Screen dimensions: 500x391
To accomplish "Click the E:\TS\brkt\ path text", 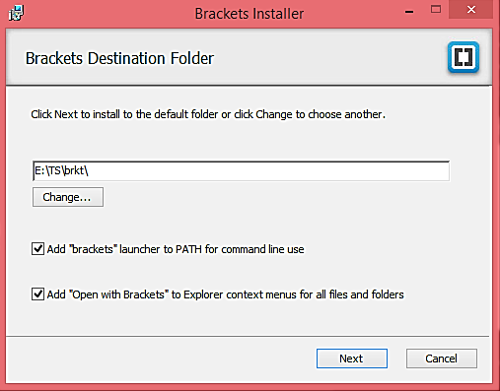I will 61,170.
